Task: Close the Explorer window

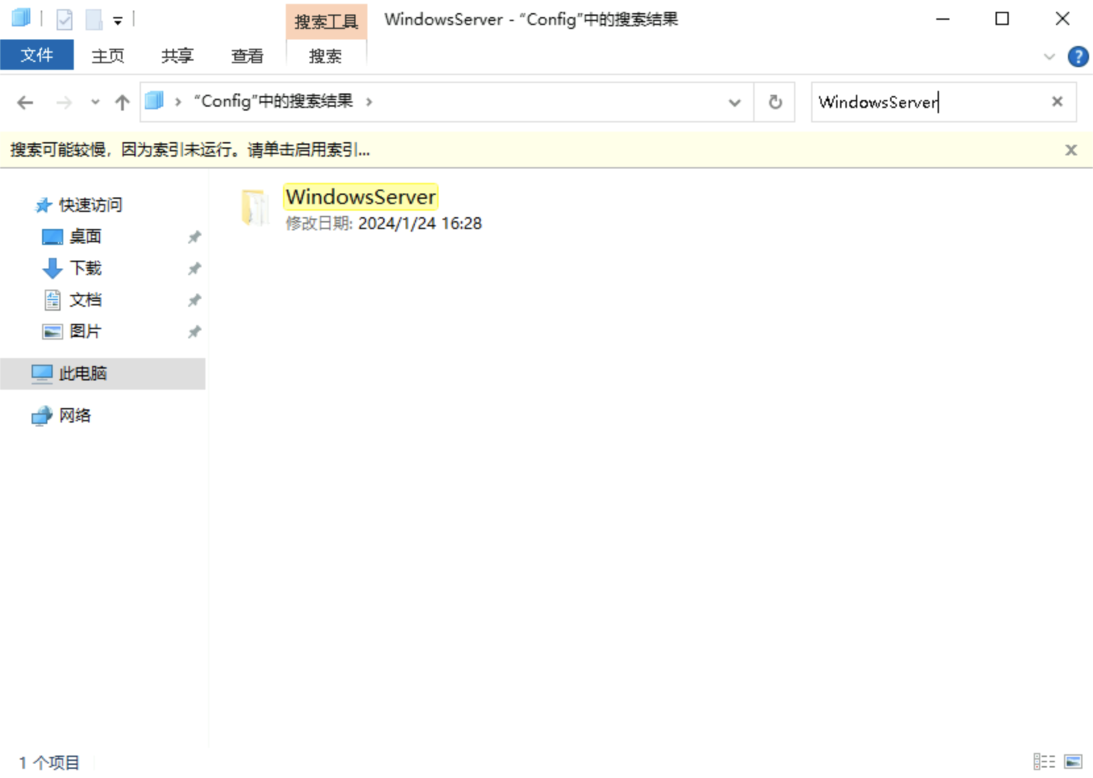Action: [x=1063, y=19]
